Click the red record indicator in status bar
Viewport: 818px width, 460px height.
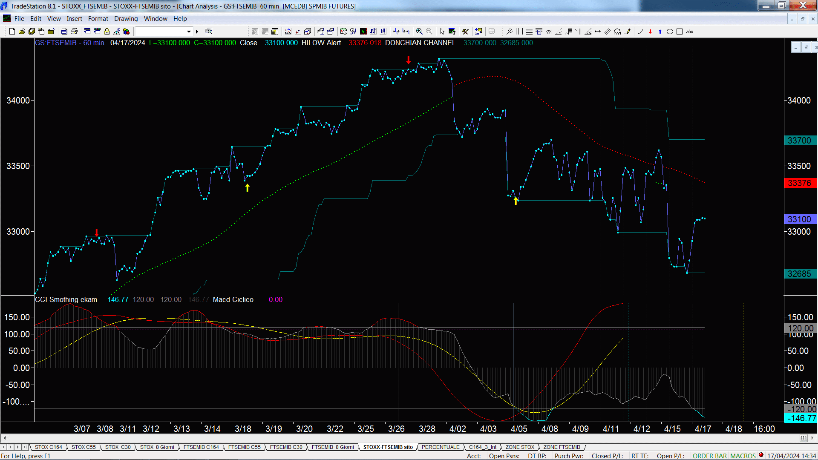click(761, 455)
